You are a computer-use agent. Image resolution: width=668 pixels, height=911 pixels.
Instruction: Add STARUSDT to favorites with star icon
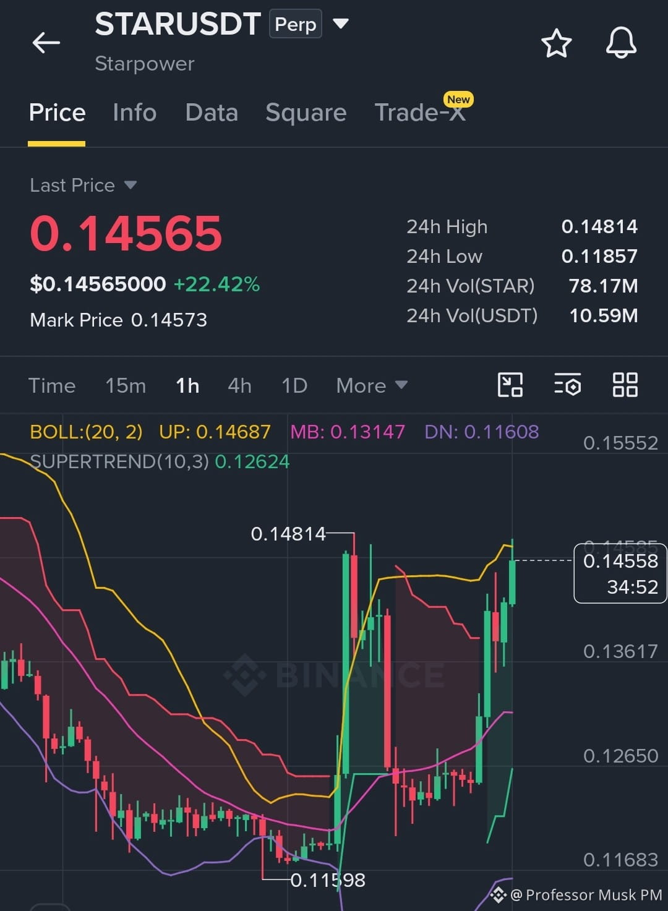[556, 43]
